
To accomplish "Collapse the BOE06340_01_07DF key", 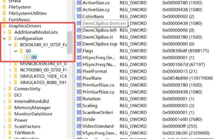I will [10, 45].
